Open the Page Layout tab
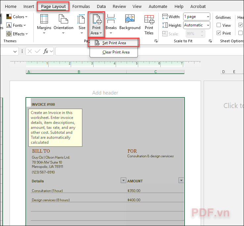 (x=53, y=6)
